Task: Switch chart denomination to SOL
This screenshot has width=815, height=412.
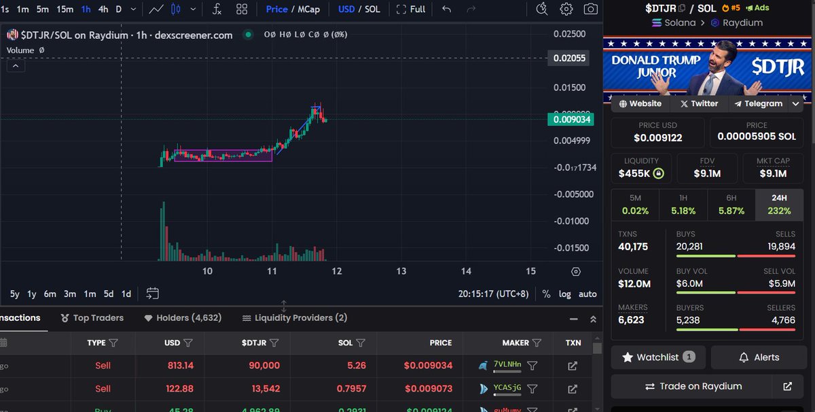Action: pos(373,10)
